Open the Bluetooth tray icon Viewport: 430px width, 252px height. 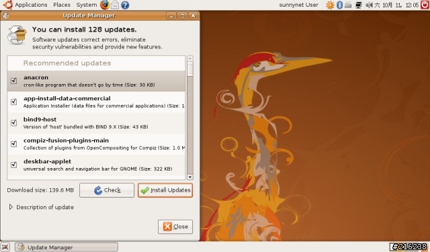(339, 5)
